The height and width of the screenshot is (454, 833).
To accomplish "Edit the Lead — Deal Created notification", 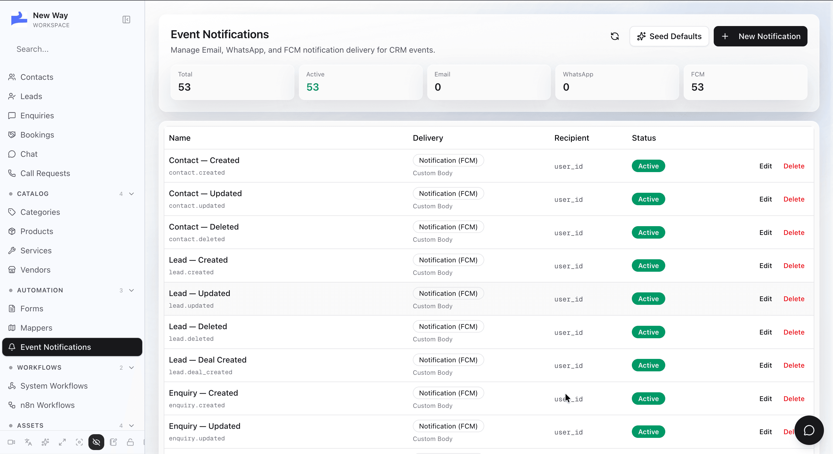I will click(x=765, y=365).
